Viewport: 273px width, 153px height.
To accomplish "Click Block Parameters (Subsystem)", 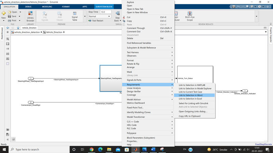I will (148, 138).
